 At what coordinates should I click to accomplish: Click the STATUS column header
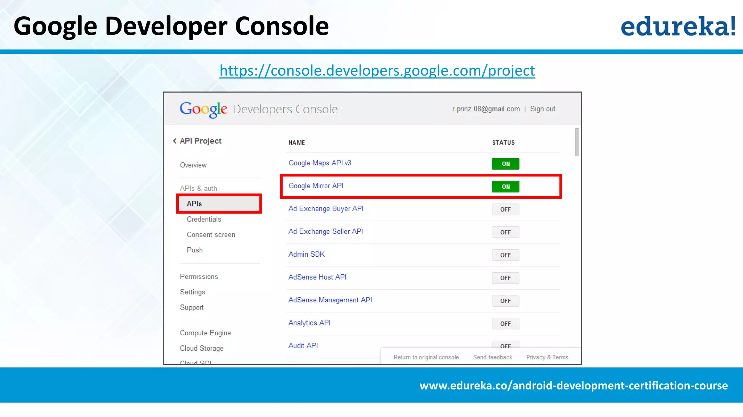(x=503, y=143)
